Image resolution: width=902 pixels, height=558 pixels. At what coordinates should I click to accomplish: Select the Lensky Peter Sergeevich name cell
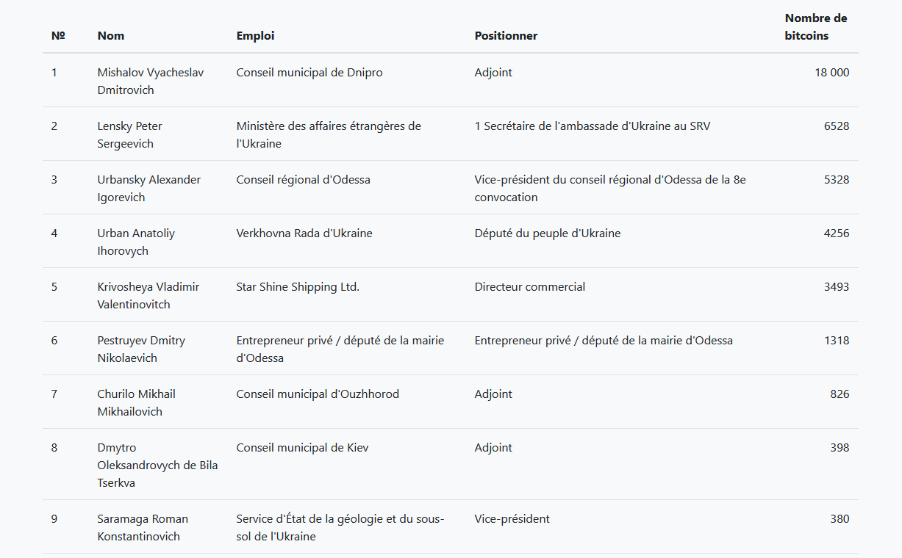[x=130, y=134]
